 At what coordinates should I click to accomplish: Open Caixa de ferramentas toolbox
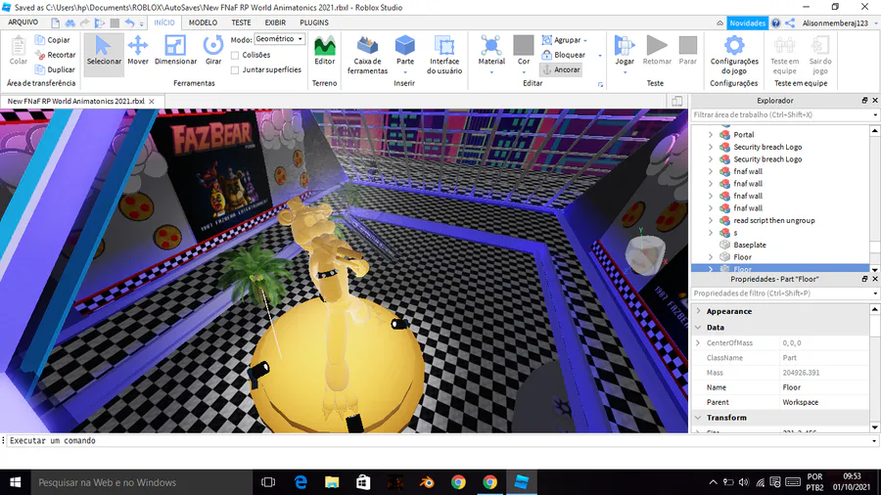tap(367, 55)
